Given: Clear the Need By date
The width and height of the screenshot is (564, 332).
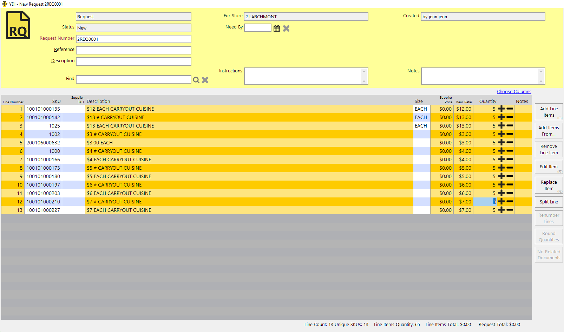Looking at the screenshot, I should click(286, 28).
